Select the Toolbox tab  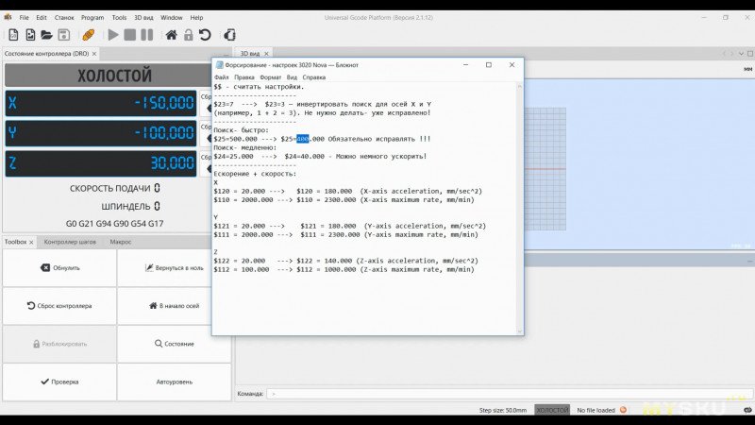16,242
